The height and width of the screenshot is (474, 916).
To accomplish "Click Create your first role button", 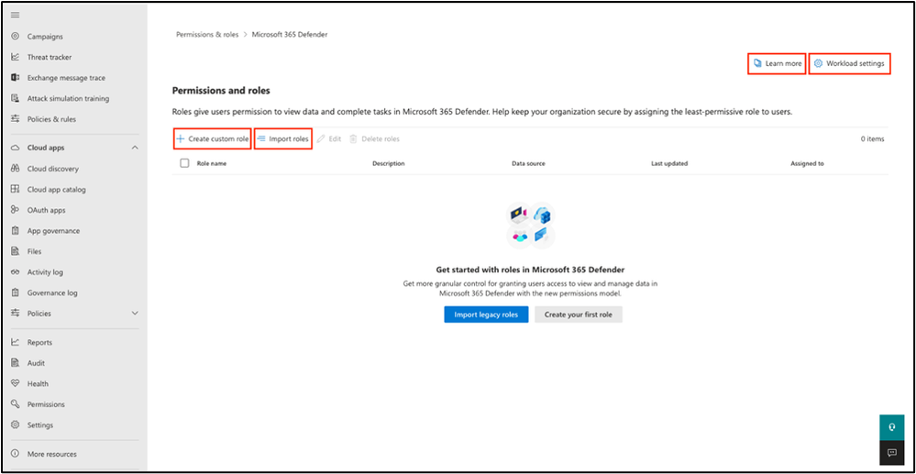I will point(579,314).
